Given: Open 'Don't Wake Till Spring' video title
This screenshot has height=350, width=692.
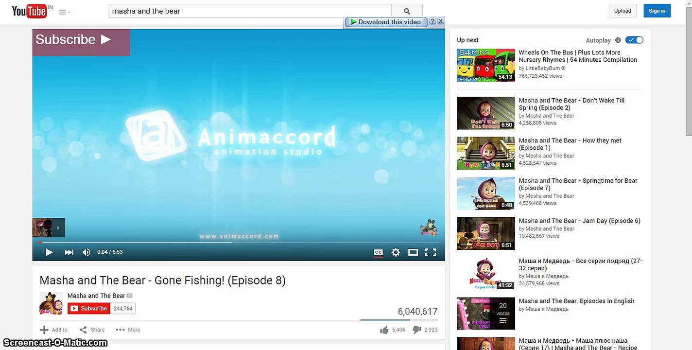Looking at the screenshot, I should [571, 104].
